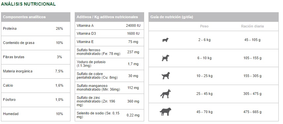Click the Vitamina A 24000 IU row
The image size is (283, 124).
(109, 26)
